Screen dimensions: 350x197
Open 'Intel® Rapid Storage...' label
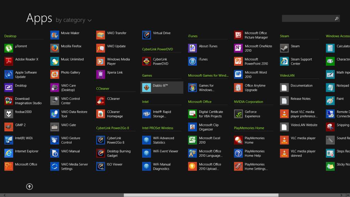162,114
